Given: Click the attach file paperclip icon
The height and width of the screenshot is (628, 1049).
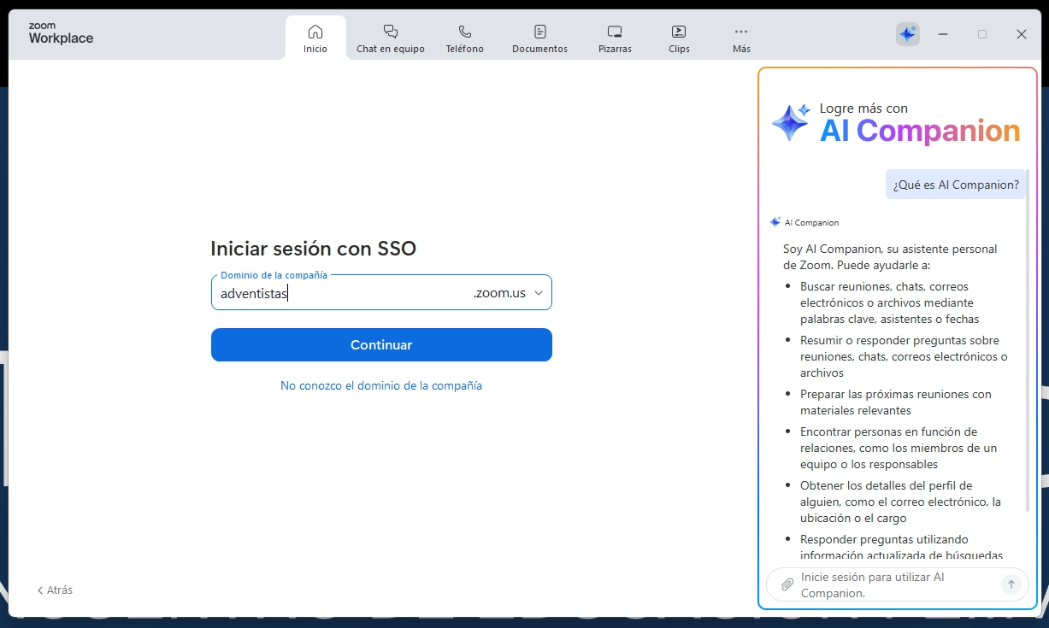Looking at the screenshot, I should [787, 584].
